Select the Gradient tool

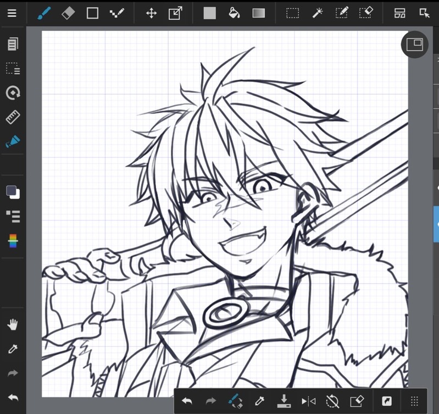coord(259,13)
